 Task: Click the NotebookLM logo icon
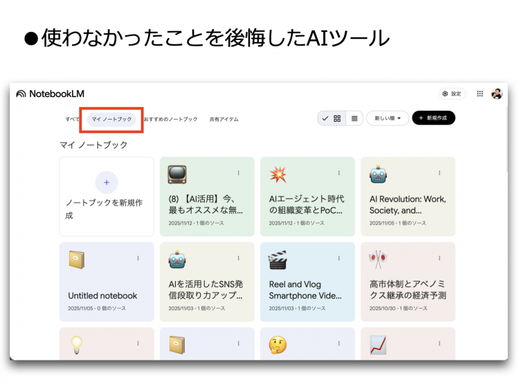pyautogui.click(x=21, y=94)
